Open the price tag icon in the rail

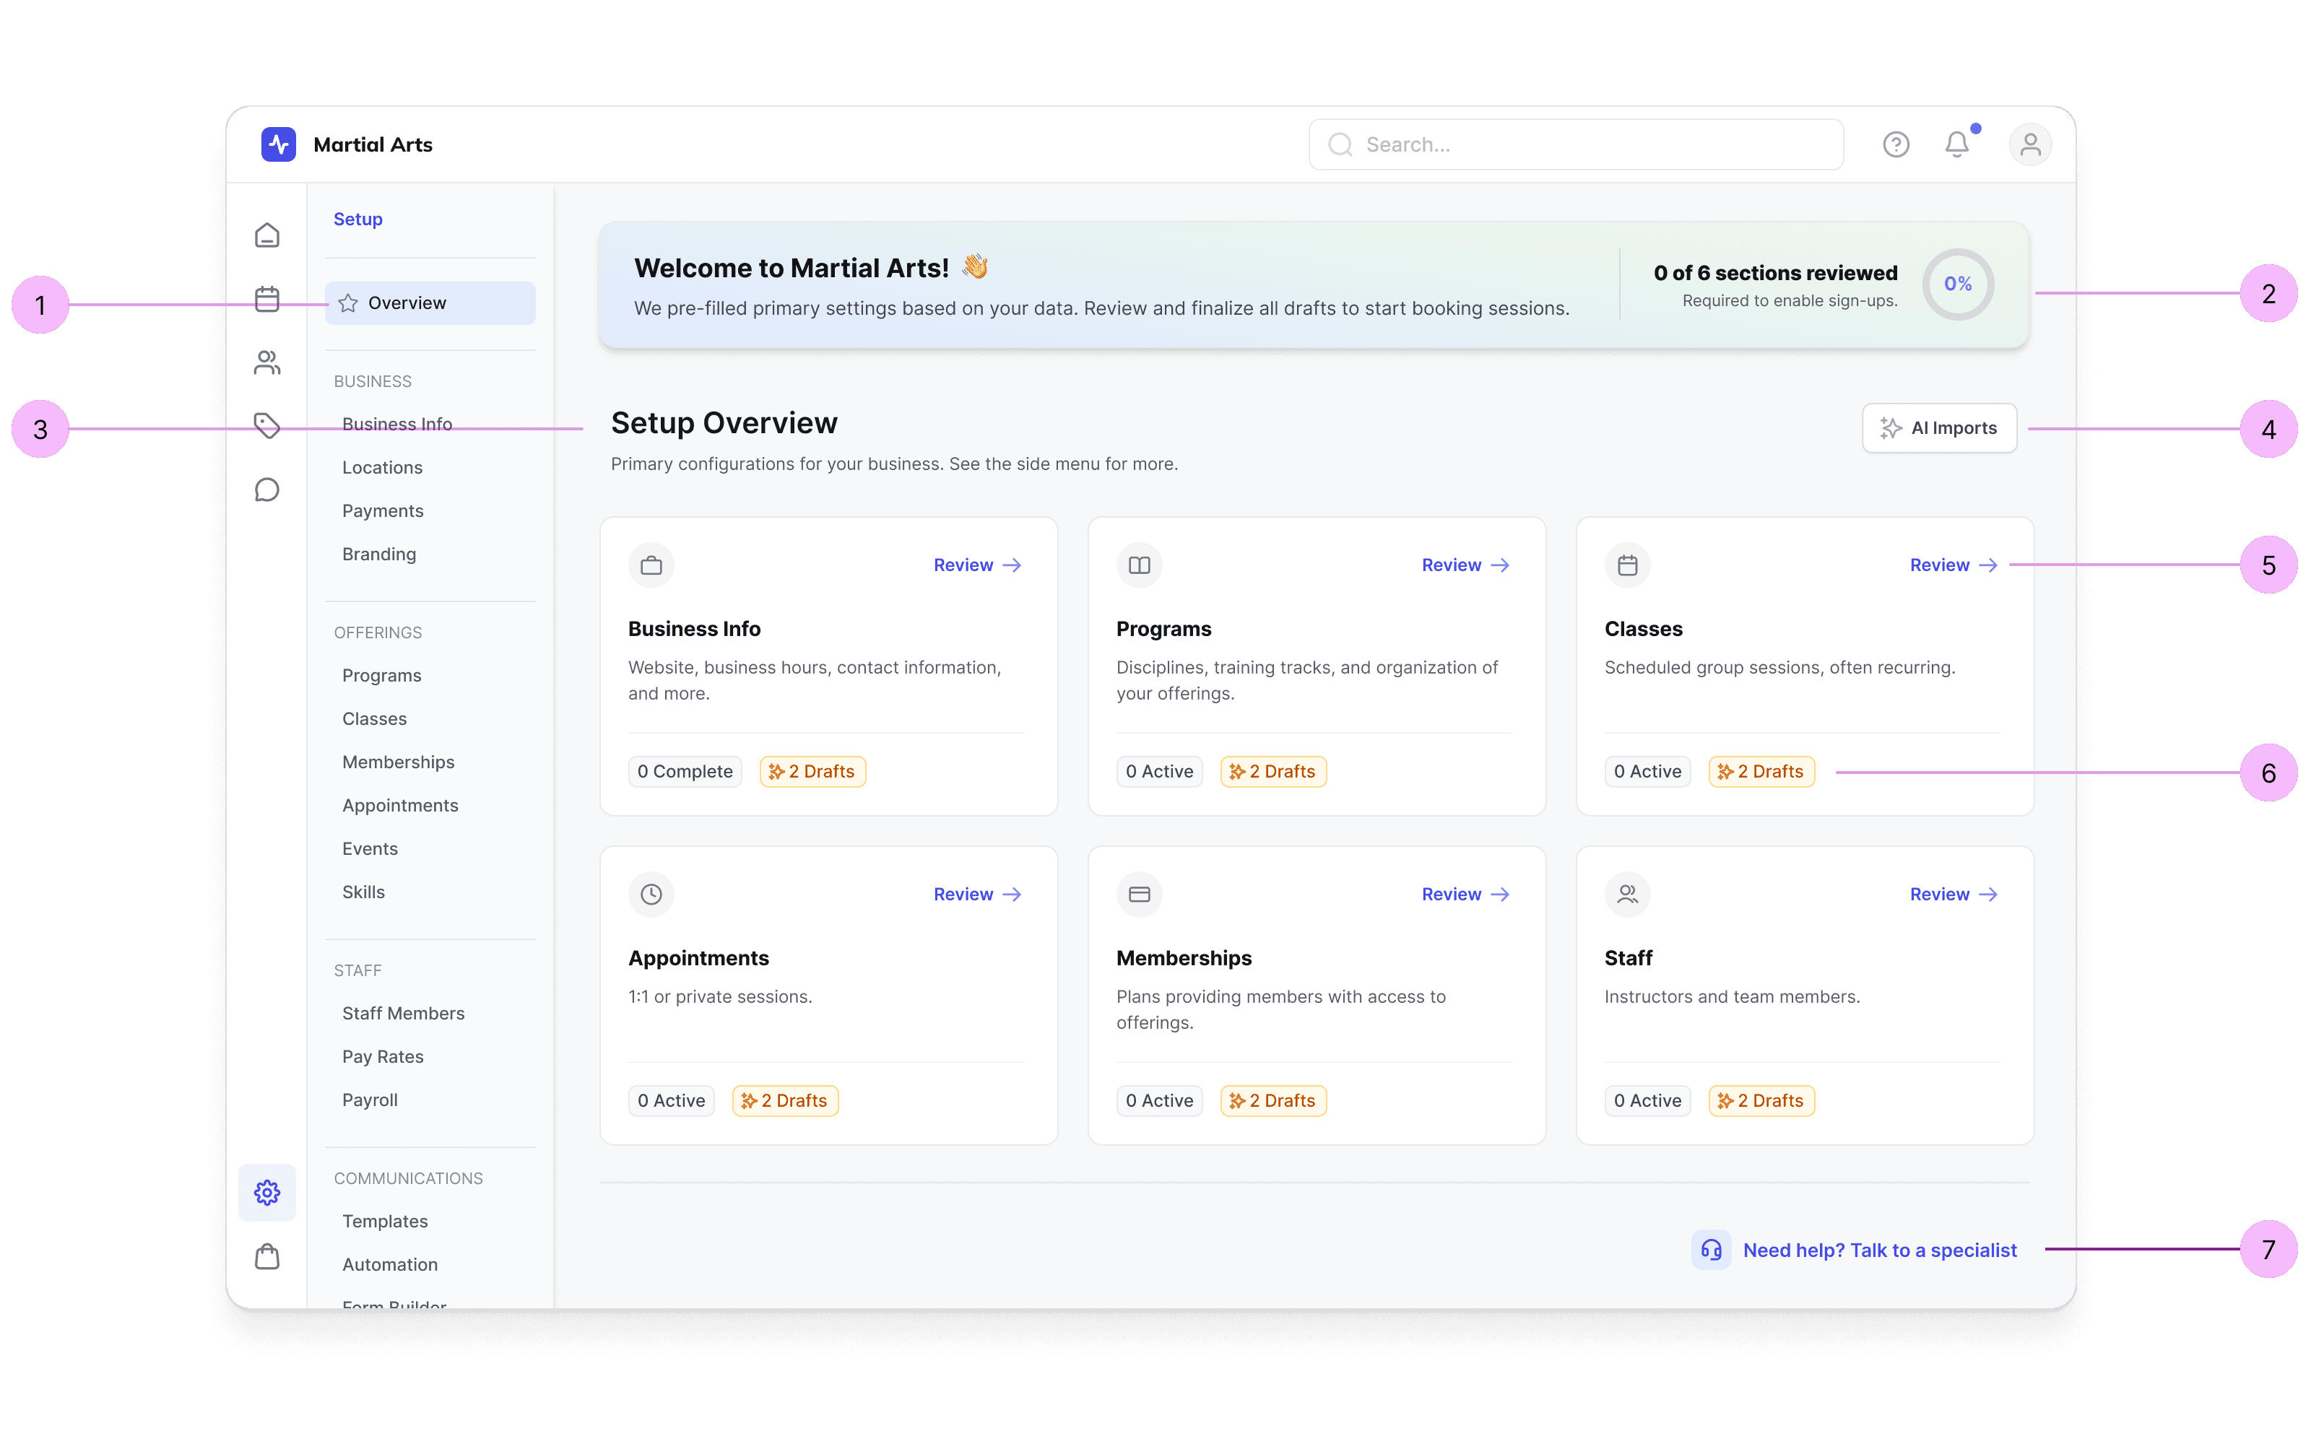pyautogui.click(x=267, y=426)
